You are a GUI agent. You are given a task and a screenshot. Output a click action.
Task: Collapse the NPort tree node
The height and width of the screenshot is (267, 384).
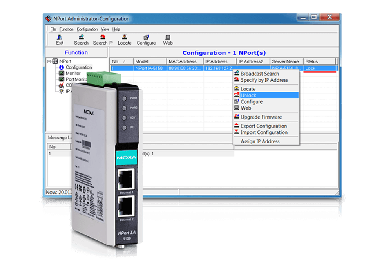[x=49, y=61]
